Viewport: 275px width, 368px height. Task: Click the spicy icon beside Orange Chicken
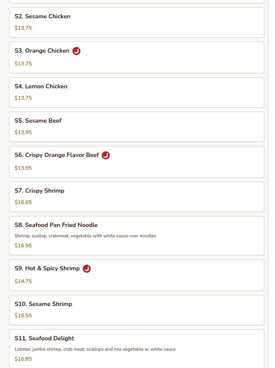click(76, 51)
